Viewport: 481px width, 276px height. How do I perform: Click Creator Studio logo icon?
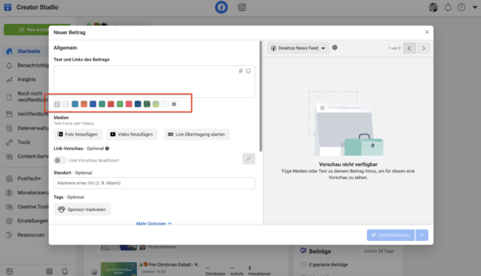click(x=8, y=7)
